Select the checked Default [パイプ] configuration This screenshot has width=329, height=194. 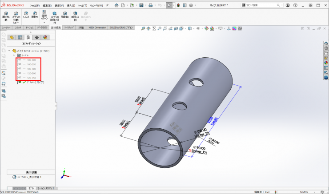(x=34, y=82)
